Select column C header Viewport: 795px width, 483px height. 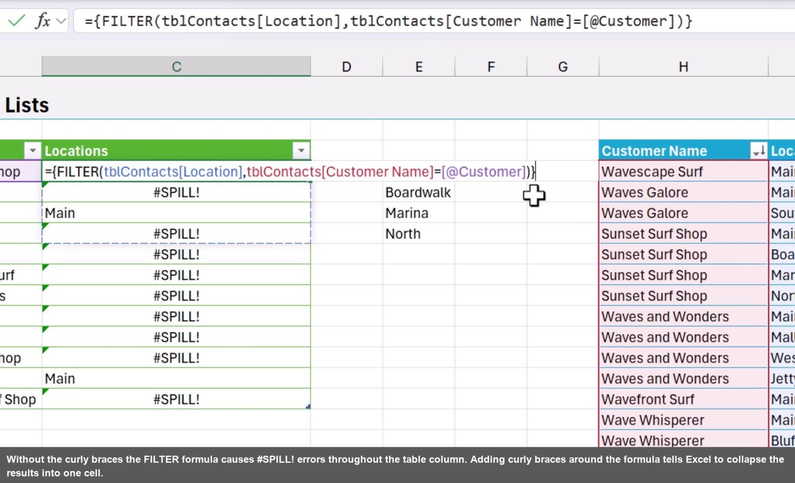(176, 67)
